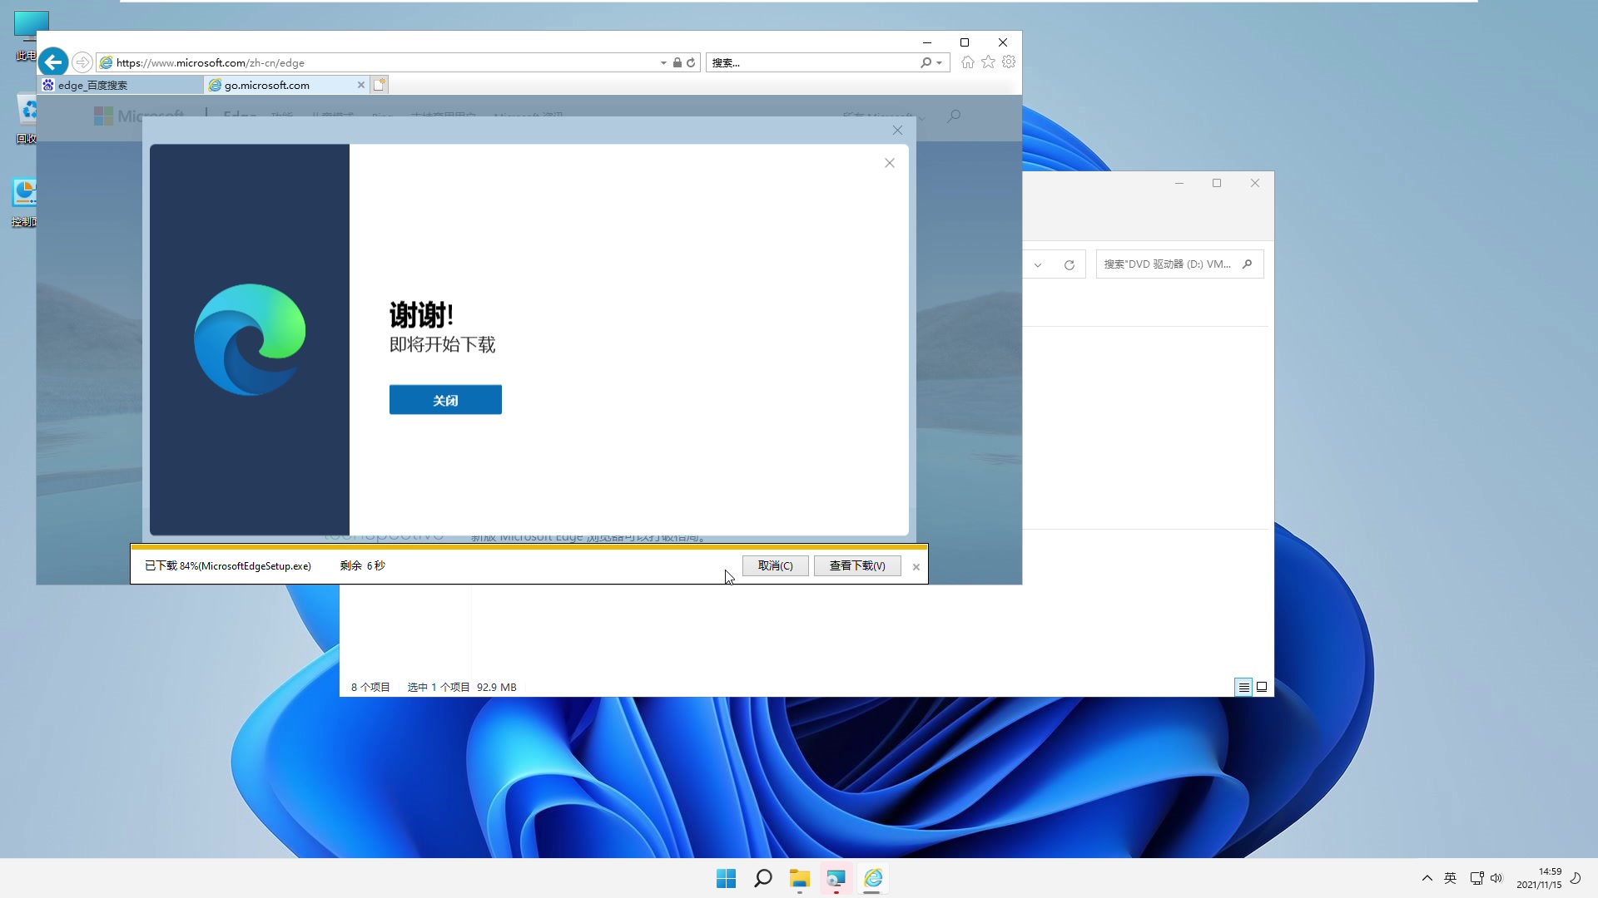Switch to the edge_百度搜索 tab

coord(121,84)
